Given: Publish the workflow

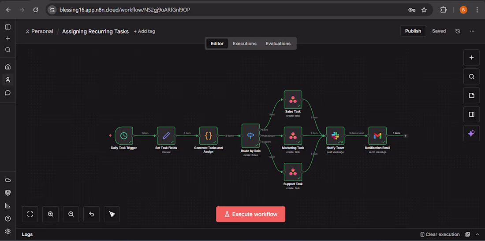Looking at the screenshot, I should tap(413, 31).
